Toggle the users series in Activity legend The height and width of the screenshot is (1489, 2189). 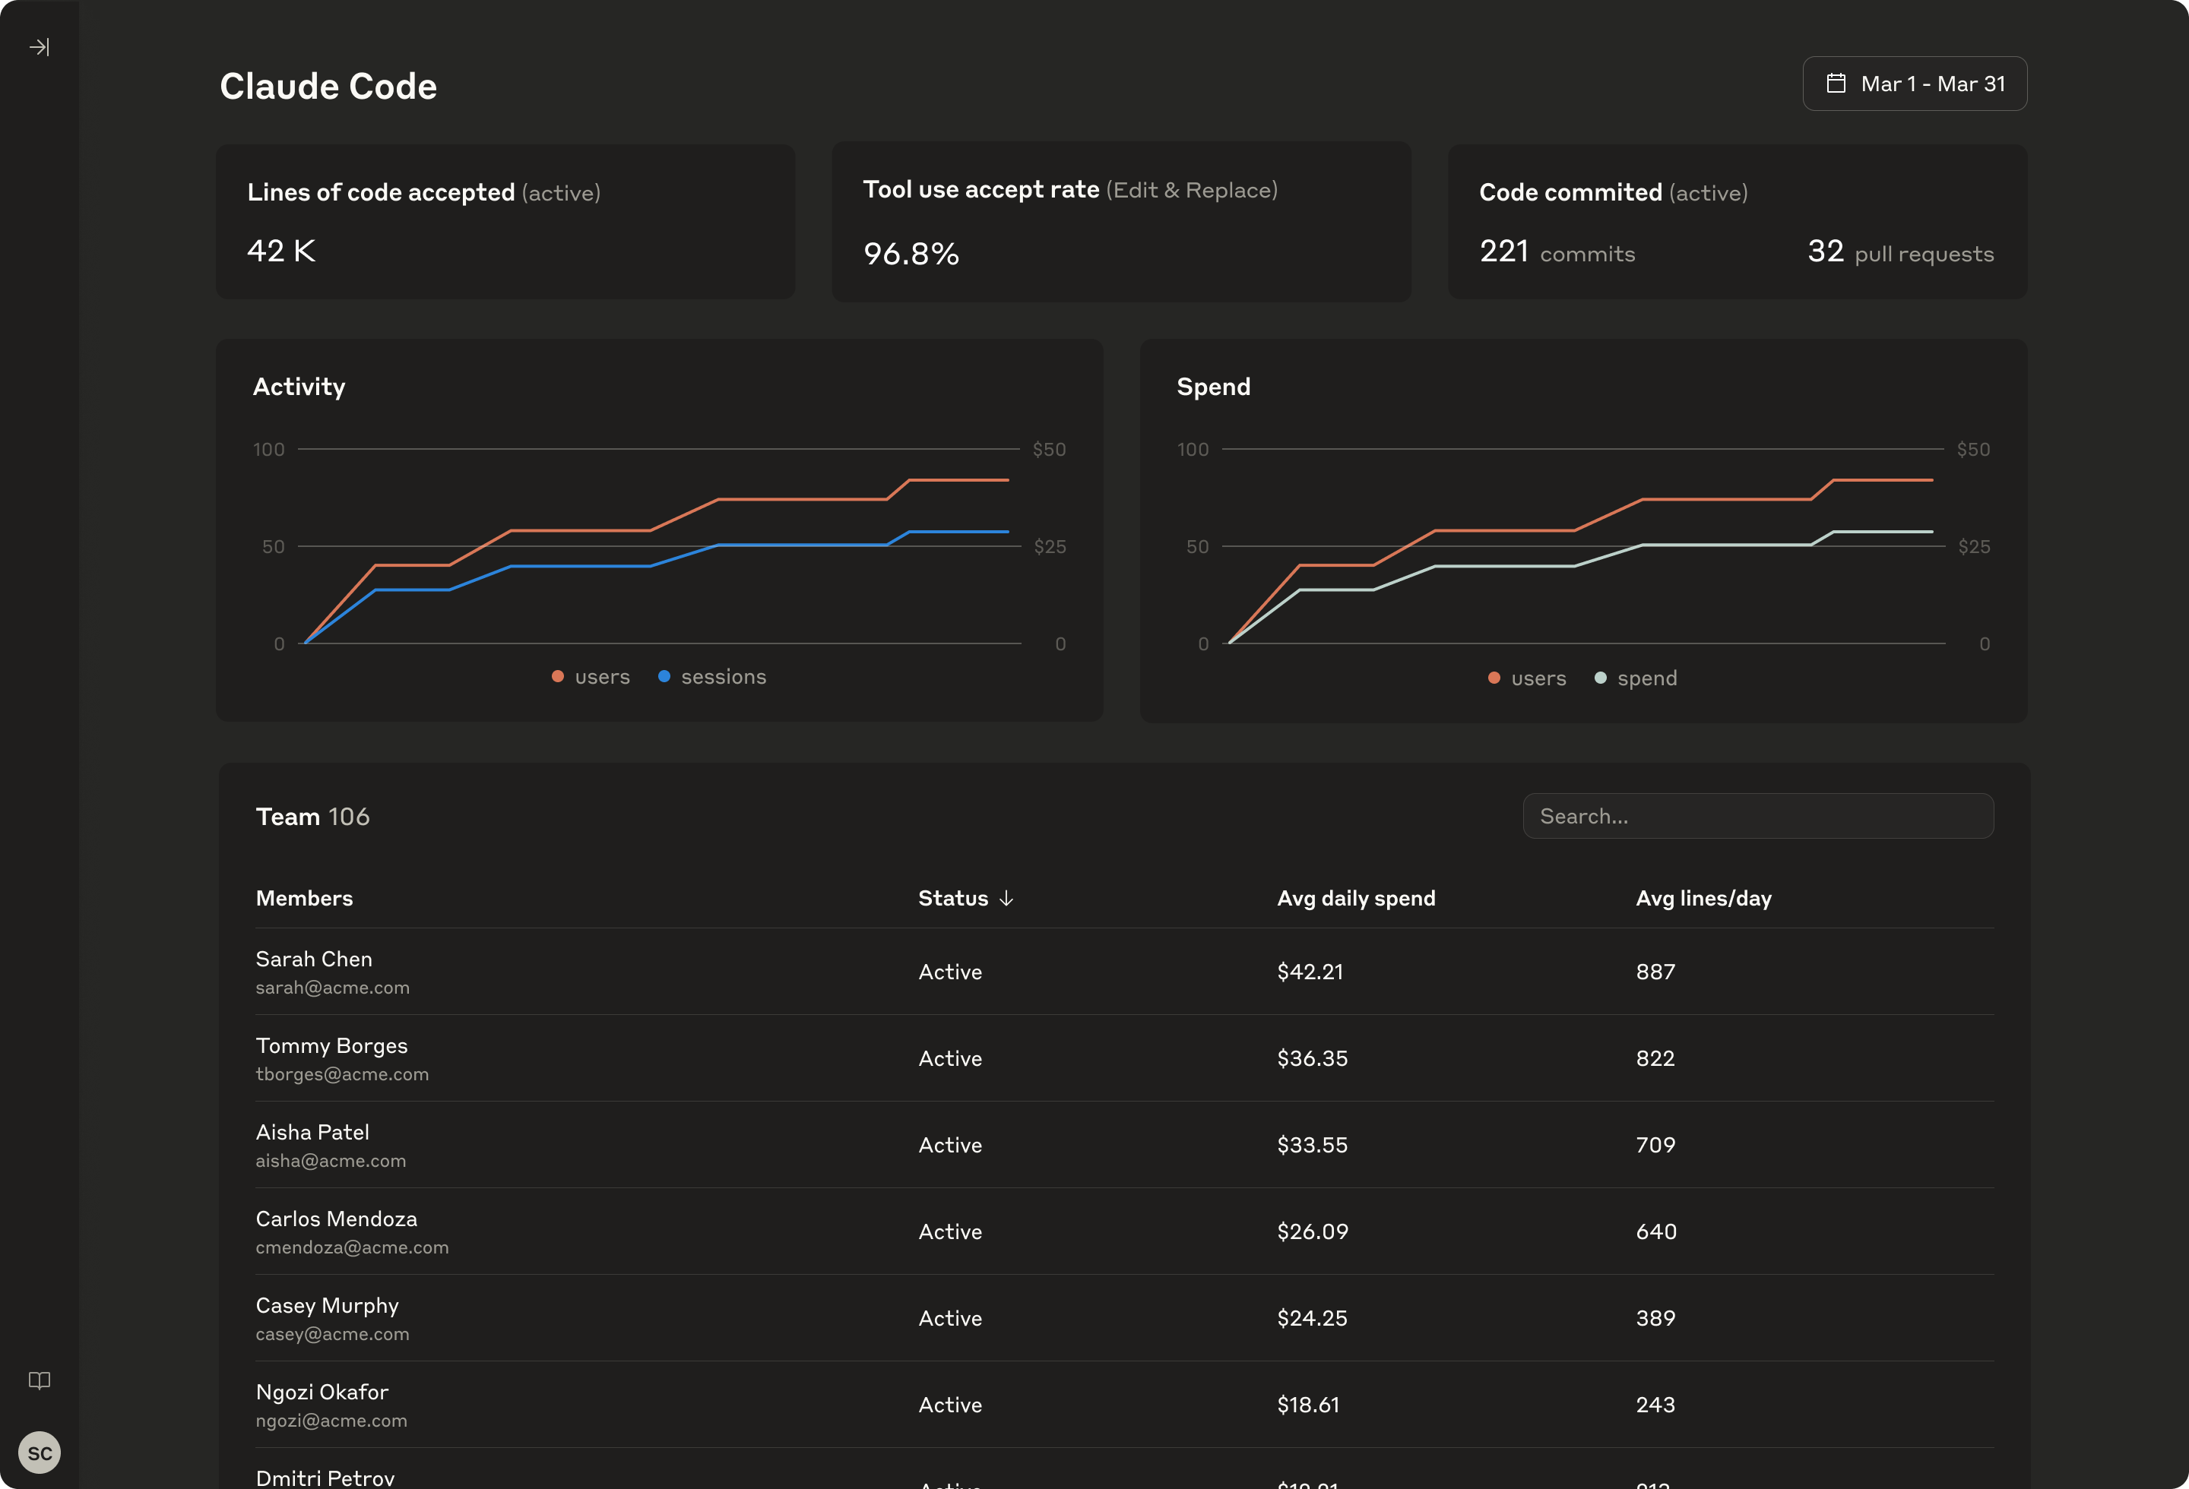point(591,677)
